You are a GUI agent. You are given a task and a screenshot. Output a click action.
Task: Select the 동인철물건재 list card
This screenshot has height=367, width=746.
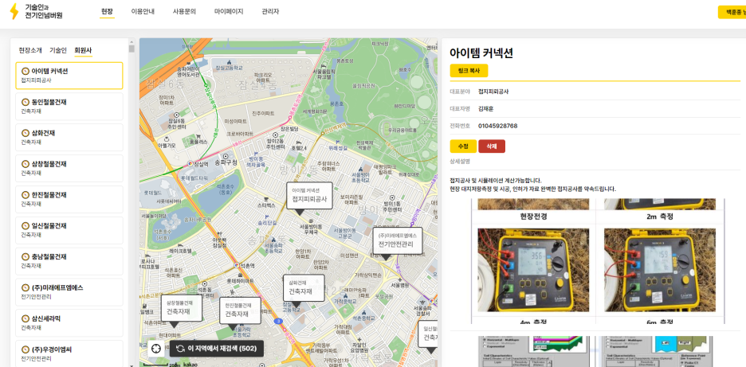pyautogui.click(x=69, y=107)
